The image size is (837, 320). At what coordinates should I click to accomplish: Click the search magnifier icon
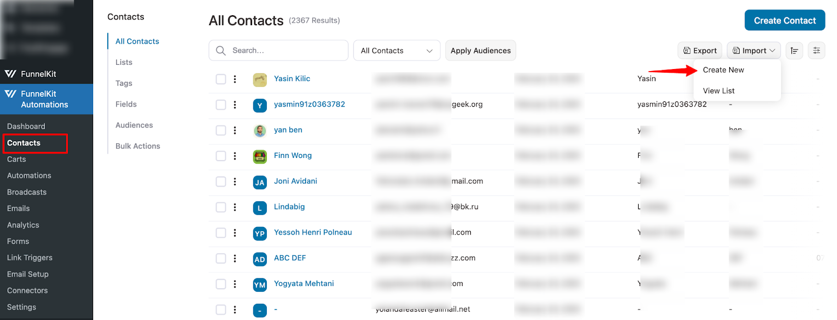(221, 50)
